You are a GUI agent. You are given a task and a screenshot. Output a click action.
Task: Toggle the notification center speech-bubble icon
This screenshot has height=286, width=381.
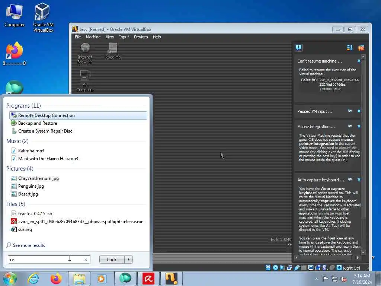coord(299,47)
